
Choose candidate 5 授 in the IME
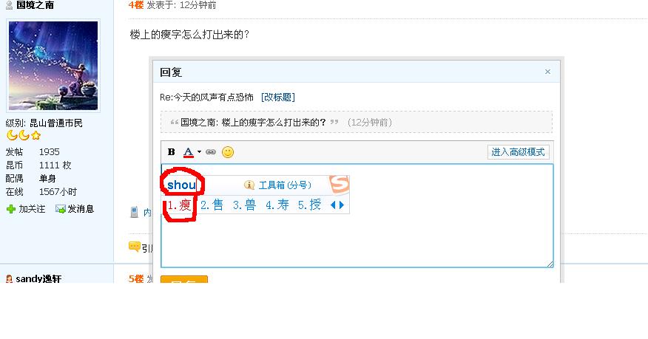point(309,205)
